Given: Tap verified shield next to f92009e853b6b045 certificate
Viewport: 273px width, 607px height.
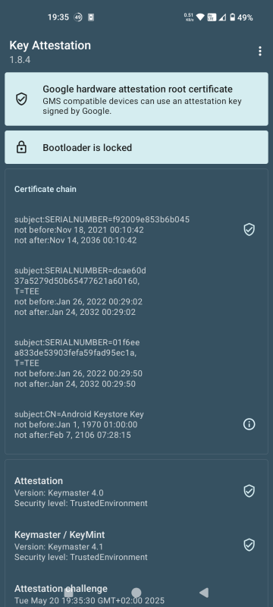Looking at the screenshot, I should click(249, 230).
